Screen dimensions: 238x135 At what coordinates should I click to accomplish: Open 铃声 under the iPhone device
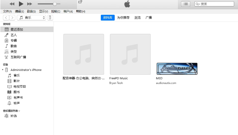17,103
